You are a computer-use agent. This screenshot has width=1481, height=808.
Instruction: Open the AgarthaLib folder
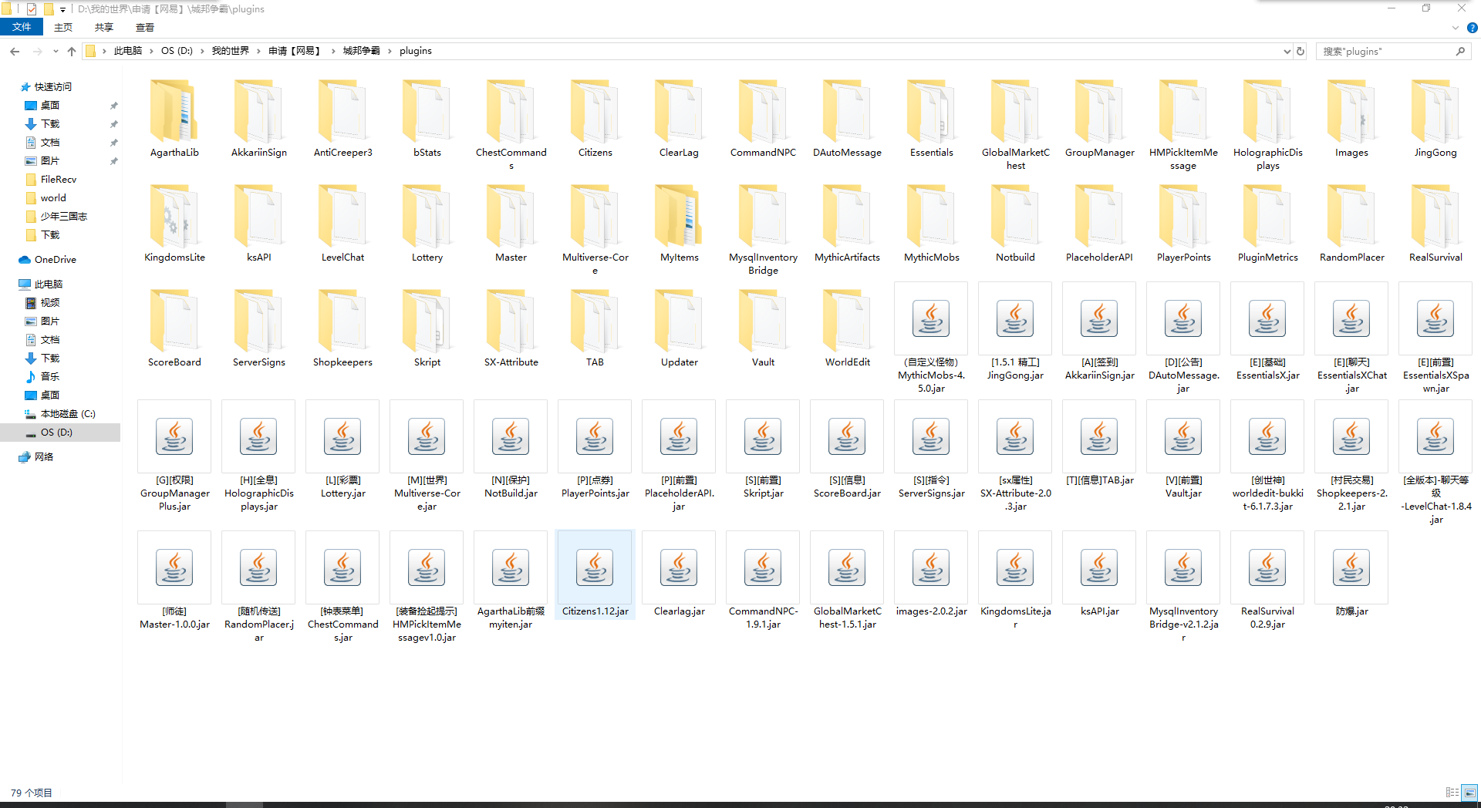click(174, 112)
